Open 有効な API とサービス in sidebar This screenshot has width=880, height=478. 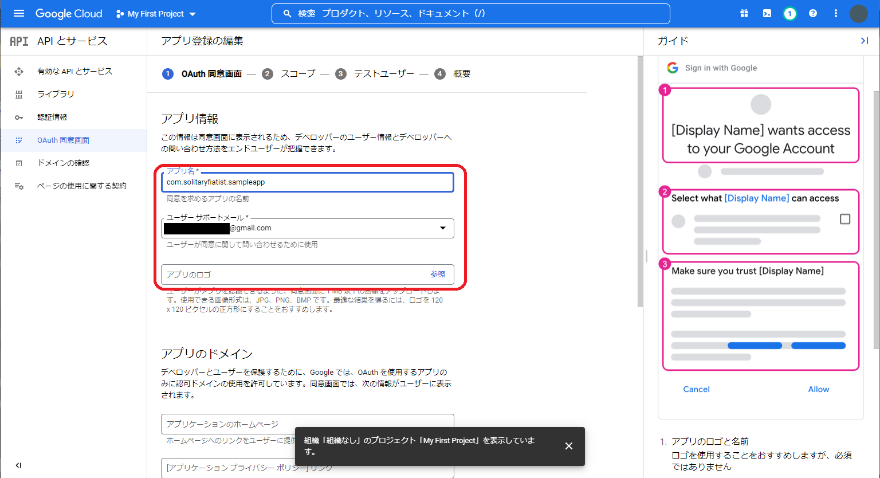click(x=73, y=71)
